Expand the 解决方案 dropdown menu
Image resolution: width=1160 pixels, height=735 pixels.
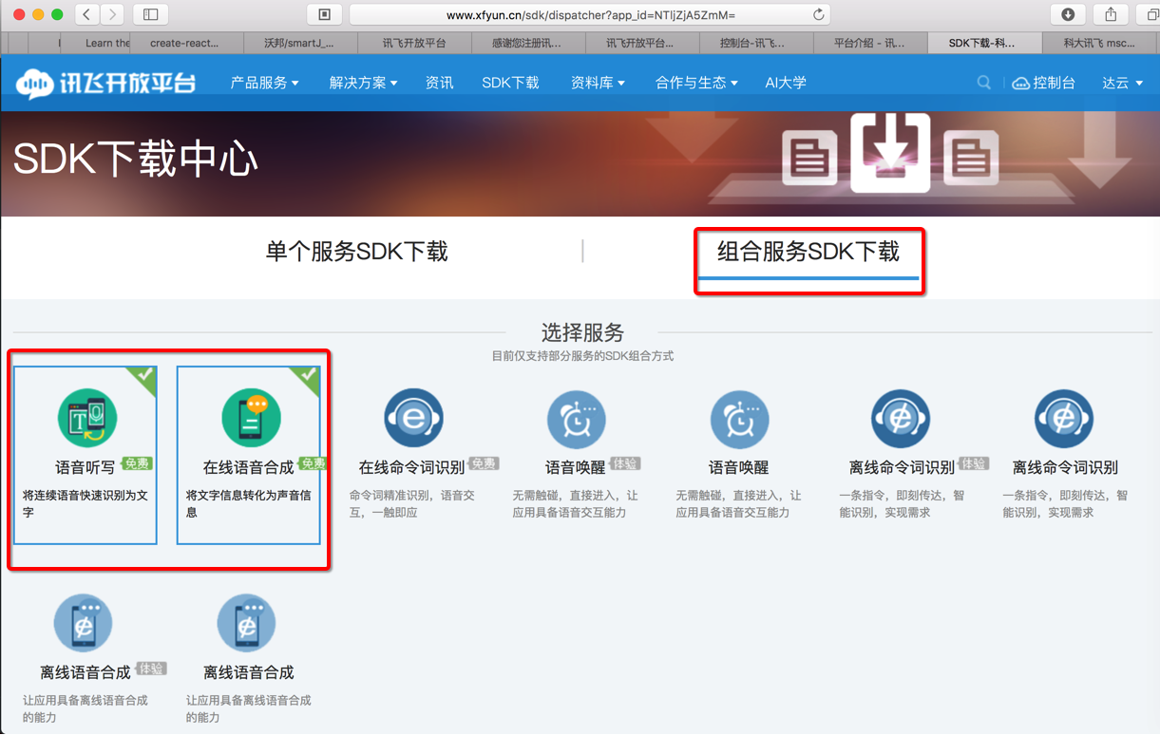(363, 83)
